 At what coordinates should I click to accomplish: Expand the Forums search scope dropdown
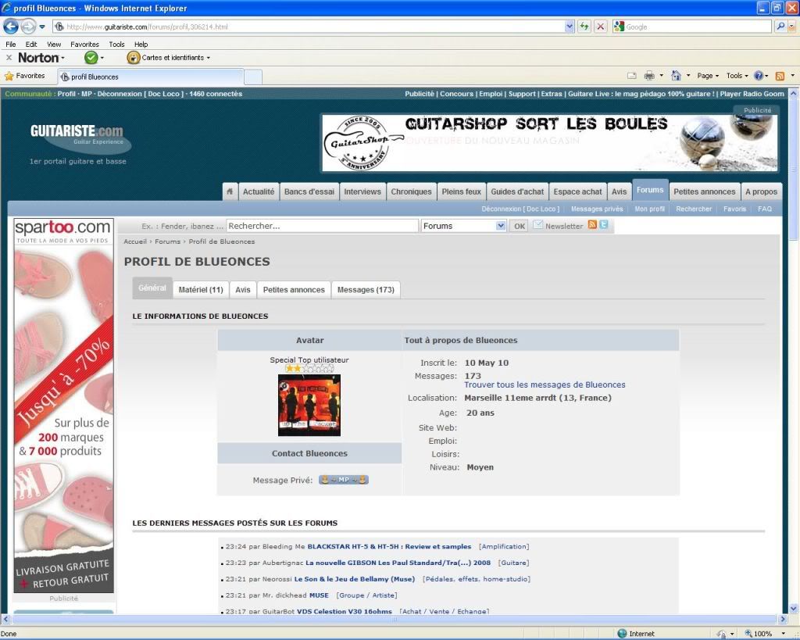(501, 226)
